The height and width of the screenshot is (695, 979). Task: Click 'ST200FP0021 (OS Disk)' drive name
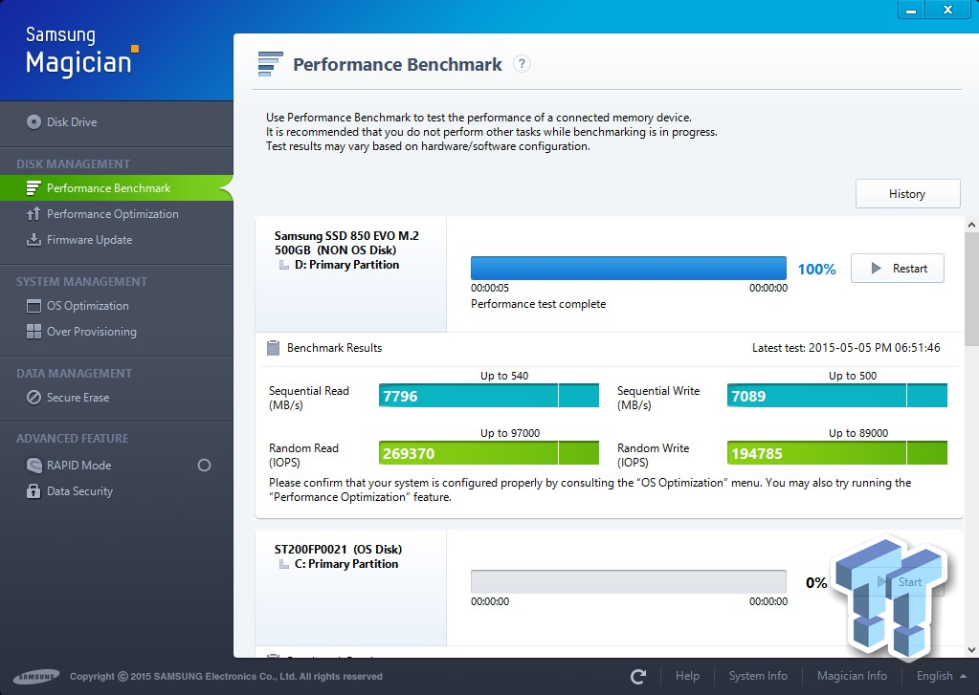338,550
